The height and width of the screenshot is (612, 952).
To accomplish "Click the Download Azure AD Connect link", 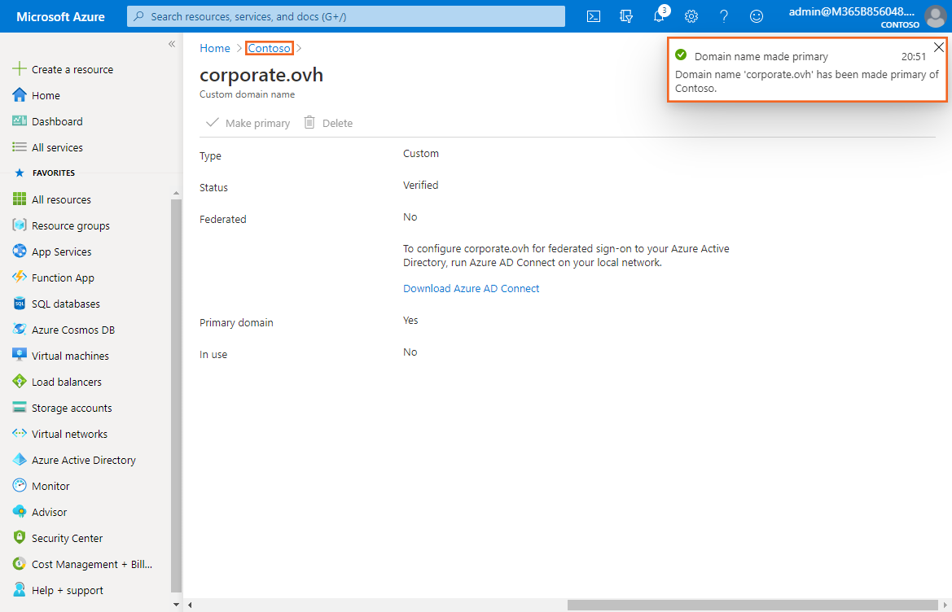I will pos(471,288).
